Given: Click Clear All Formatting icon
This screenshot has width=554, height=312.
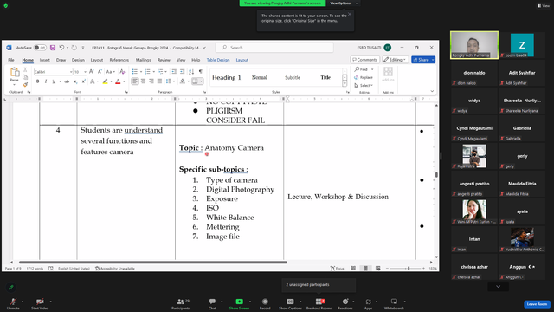Looking at the screenshot, I should tap(122, 71).
